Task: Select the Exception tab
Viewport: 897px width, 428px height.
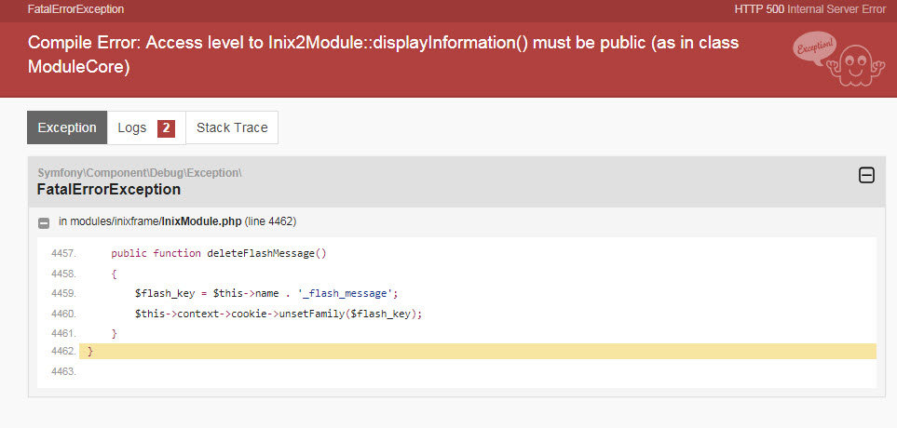Action: pos(66,128)
